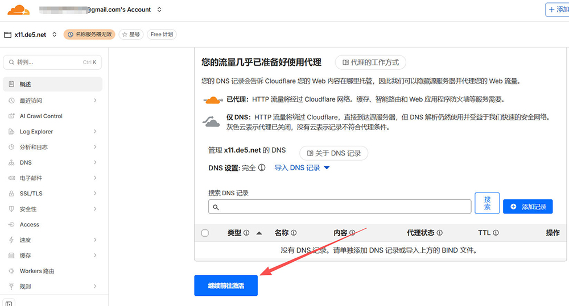569x306 pixels.
Task: Expand the SSL/TLS sidebar section
Action: coord(52,194)
